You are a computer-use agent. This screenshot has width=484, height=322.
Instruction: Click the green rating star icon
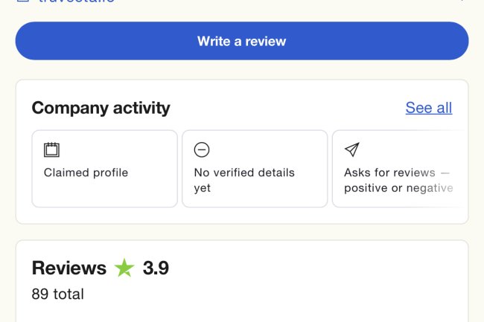pyautogui.click(x=124, y=268)
